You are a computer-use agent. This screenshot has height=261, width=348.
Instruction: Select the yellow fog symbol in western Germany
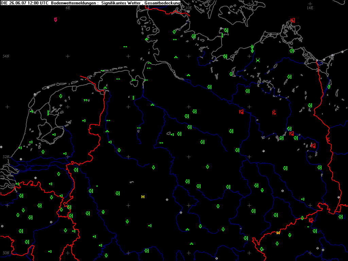(143, 197)
